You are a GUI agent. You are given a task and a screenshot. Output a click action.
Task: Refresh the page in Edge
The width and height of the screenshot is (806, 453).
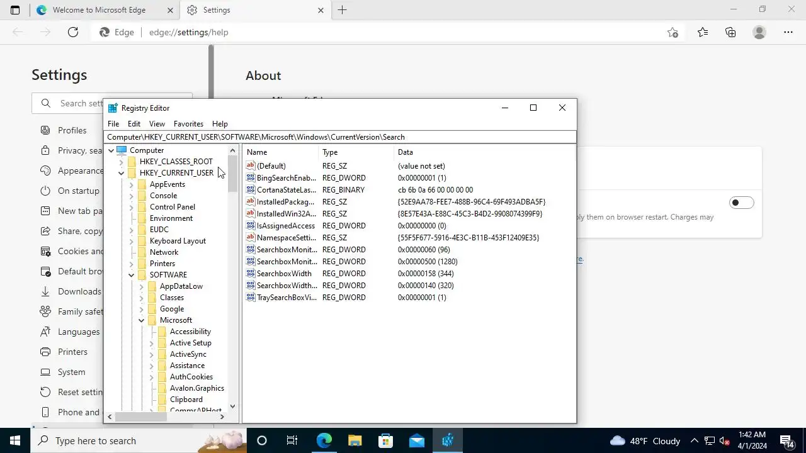click(73, 32)
